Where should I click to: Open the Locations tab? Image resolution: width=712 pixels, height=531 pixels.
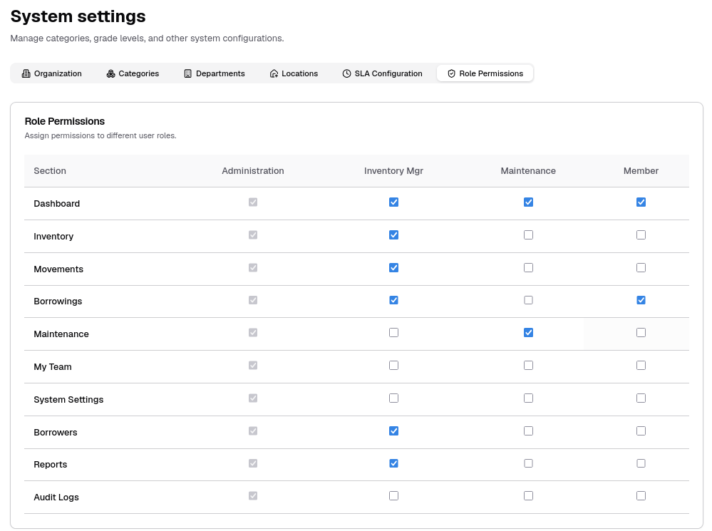click(293, 73)
